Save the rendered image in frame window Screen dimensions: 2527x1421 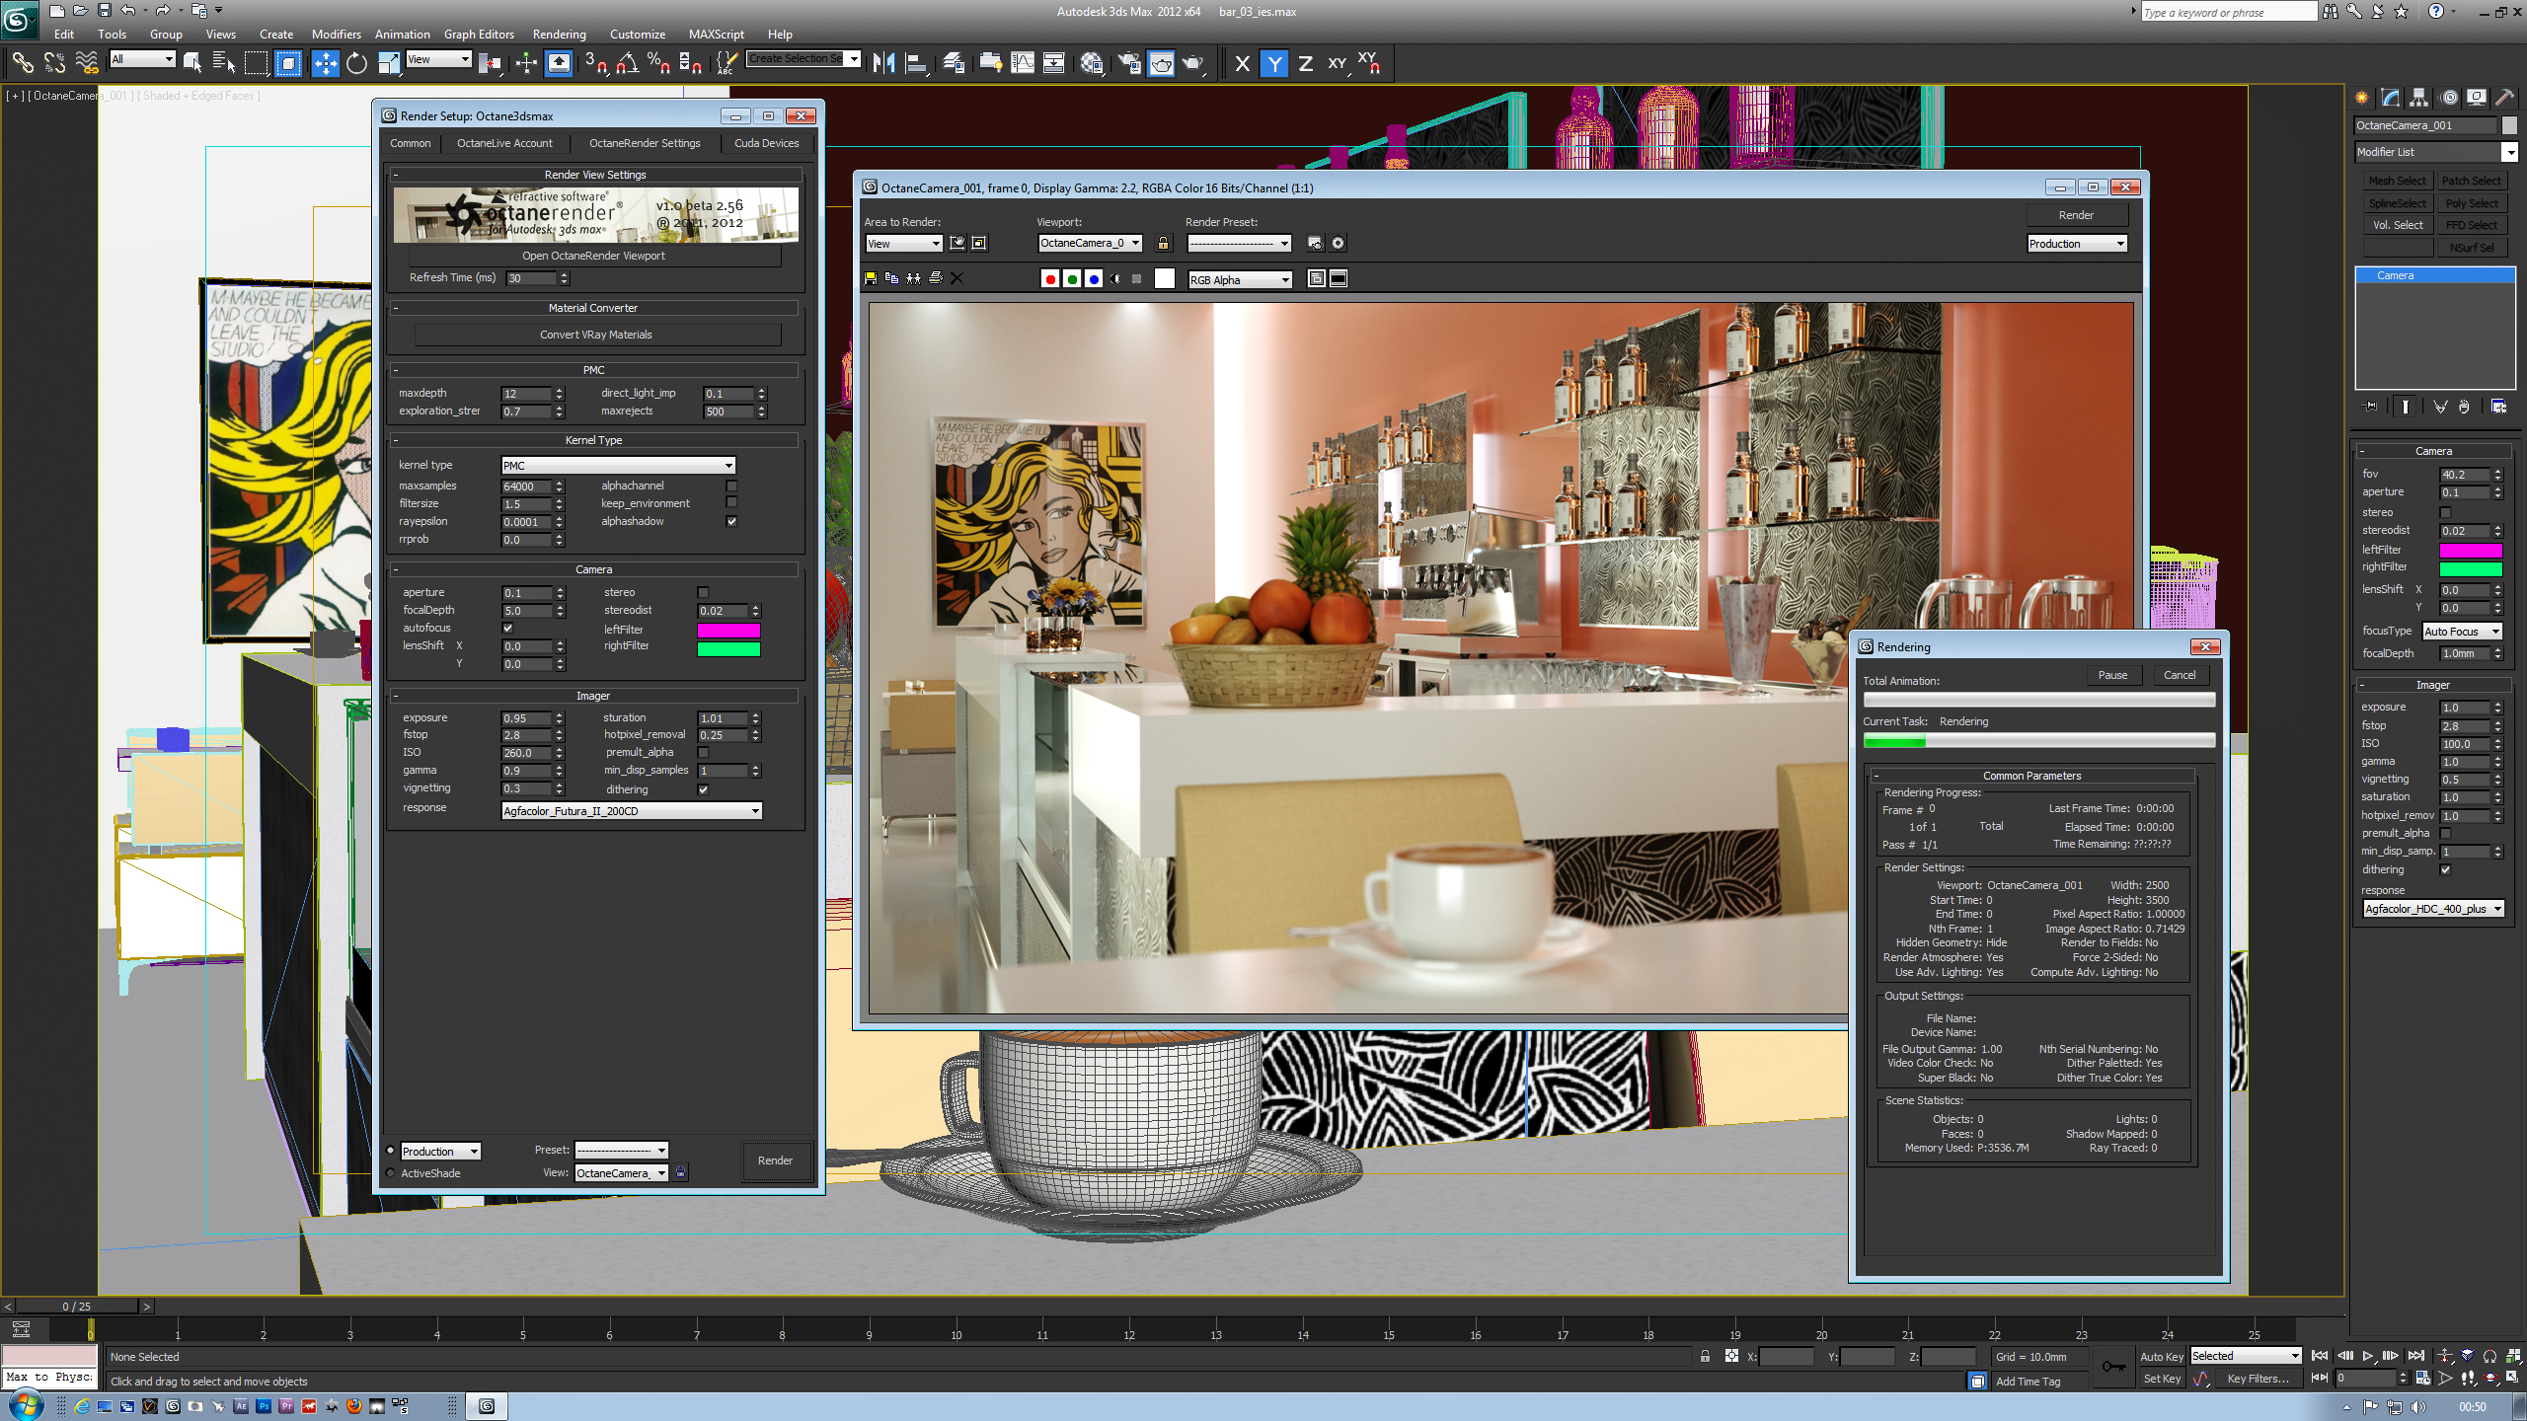coord(870,279)
